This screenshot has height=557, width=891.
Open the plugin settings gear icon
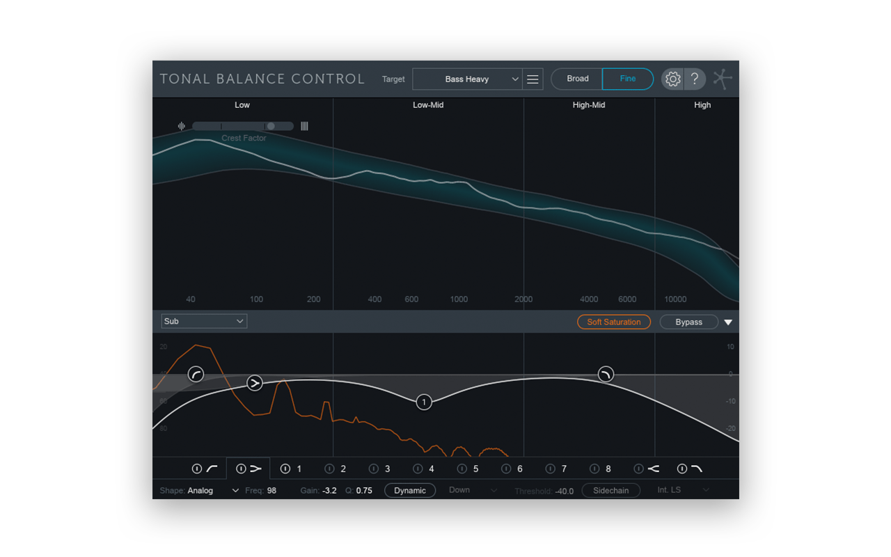tap(672, 79)
